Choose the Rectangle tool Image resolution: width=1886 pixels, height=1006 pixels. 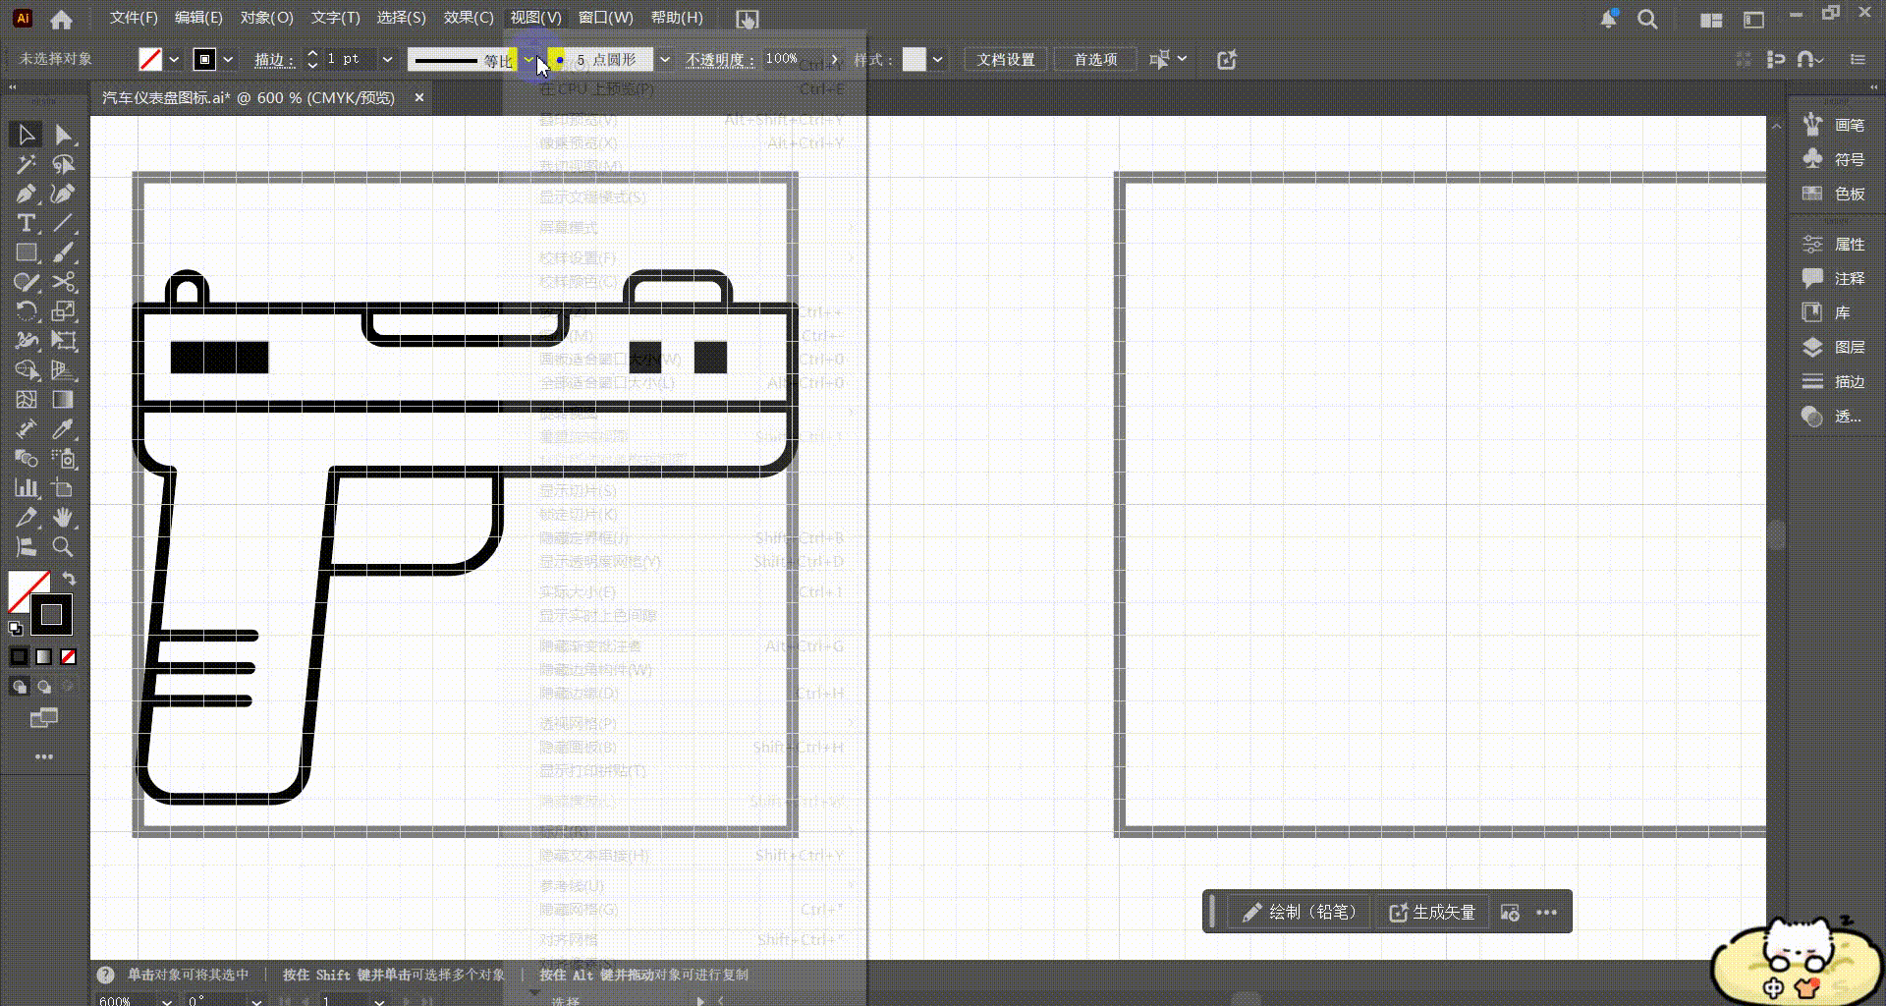(x=26, y=252)
